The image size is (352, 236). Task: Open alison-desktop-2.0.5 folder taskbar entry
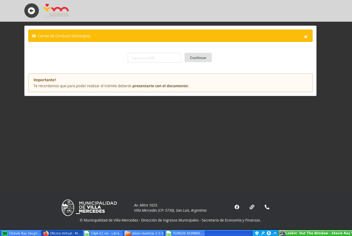144,233
